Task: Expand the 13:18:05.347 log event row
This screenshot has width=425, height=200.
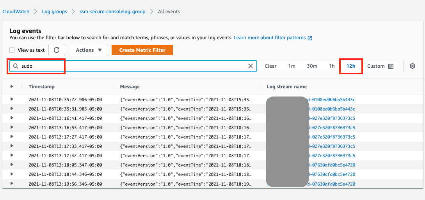Action: 12,165
